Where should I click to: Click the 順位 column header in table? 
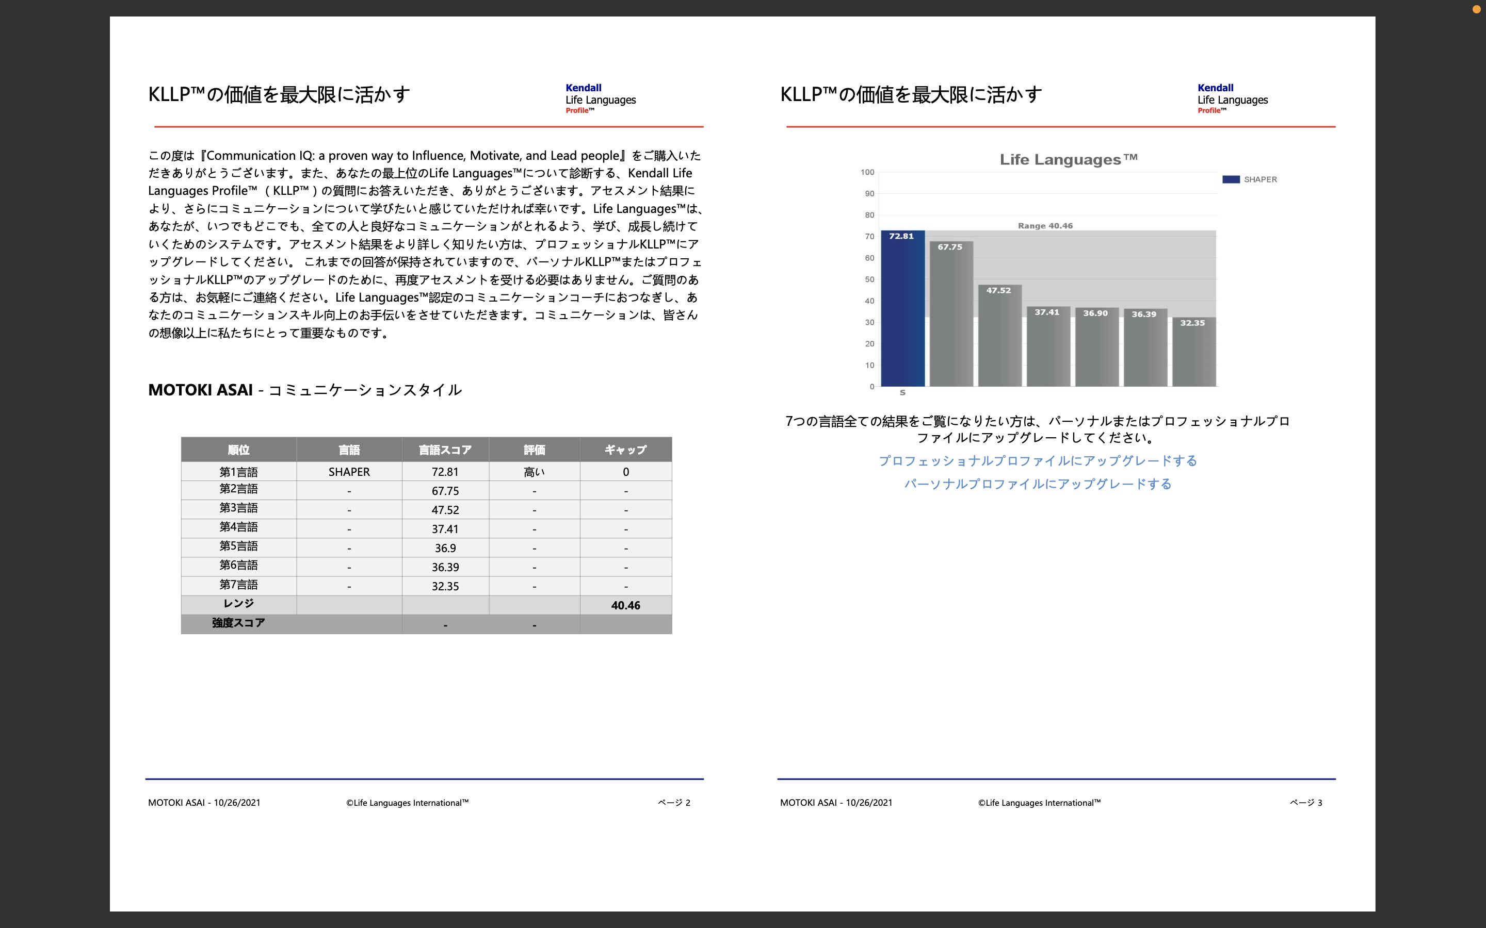pyautogui.click(x=238, y=450)
